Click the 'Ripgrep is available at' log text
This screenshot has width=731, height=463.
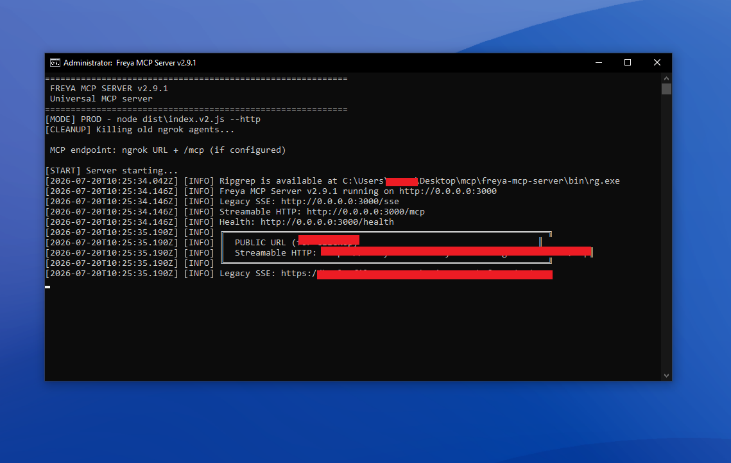[x=279, y=180]
